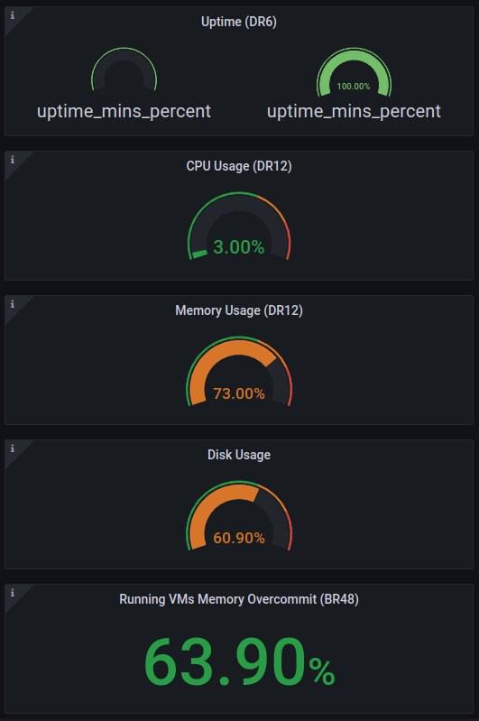Click the 3.00% CPU usage gauge
479x721 pixels.
click(x=239, y=226)
